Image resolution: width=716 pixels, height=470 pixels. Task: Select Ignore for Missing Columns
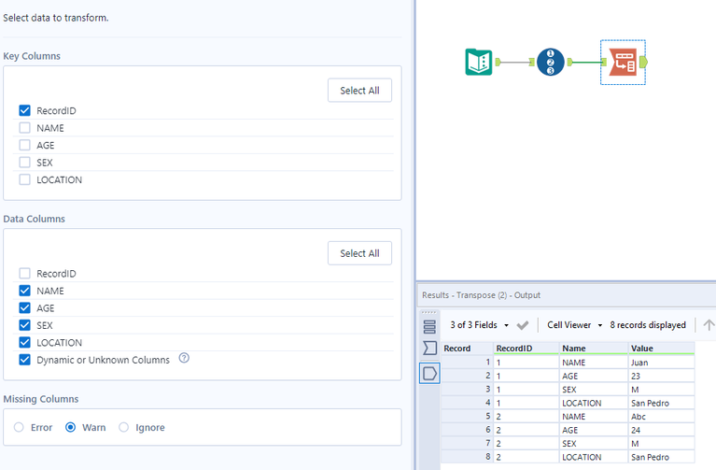point(124,427)
